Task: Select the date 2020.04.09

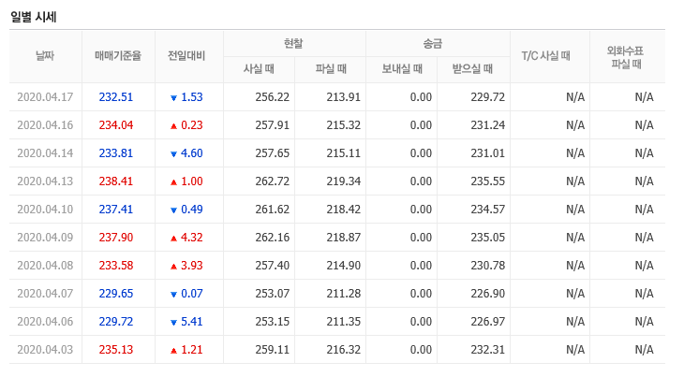Action: click(x=45, y=238)
